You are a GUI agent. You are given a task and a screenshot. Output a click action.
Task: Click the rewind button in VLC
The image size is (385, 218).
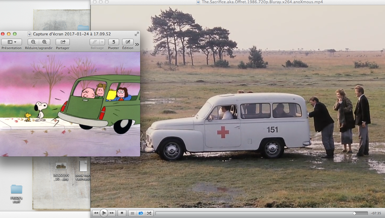pos(96,213)
